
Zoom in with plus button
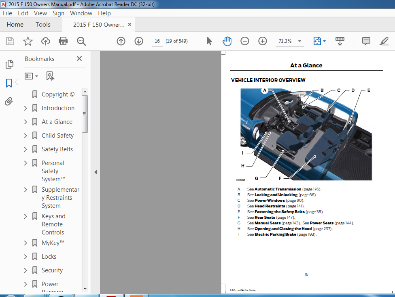[x=263, y=41]
